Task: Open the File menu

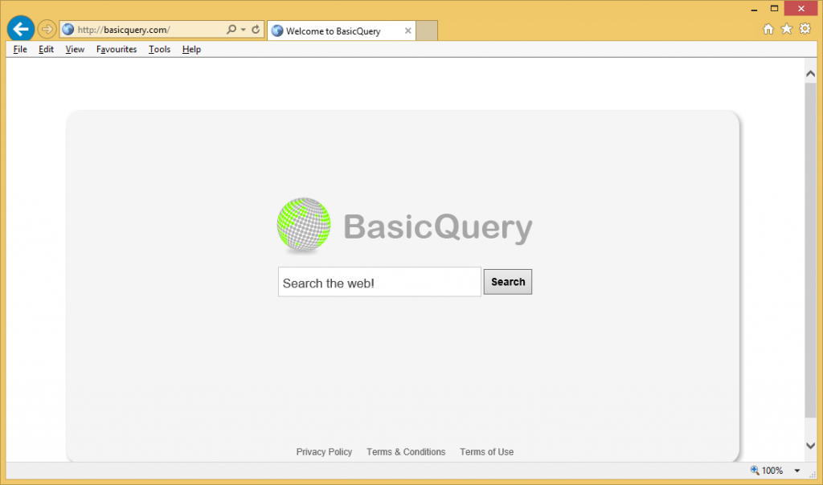Action: (20, 50)
